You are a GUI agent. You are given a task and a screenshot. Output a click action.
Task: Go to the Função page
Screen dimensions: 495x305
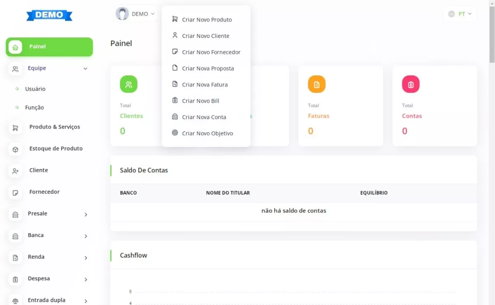click(x=34, y=107)
